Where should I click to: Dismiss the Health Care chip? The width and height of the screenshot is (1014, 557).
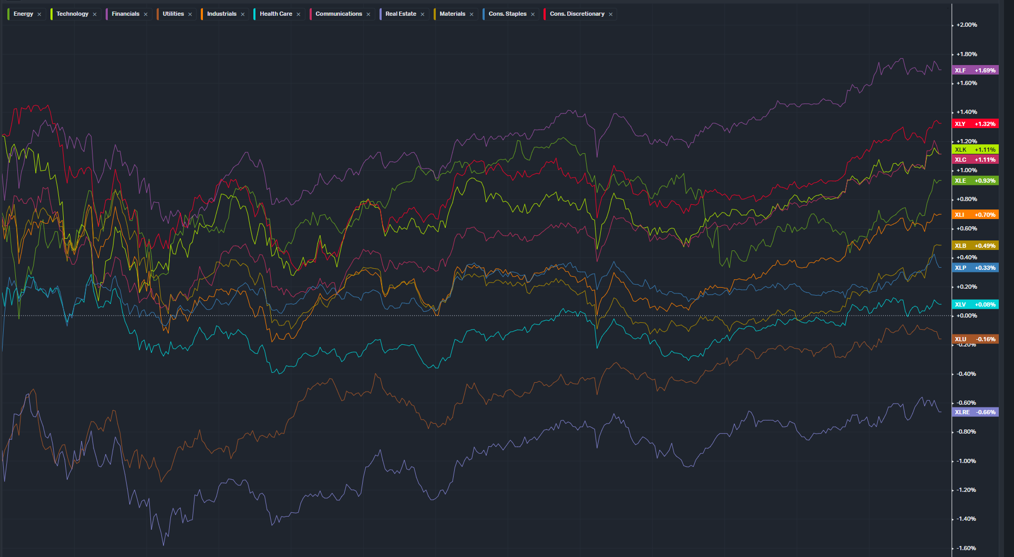click(x=299, y=14)
